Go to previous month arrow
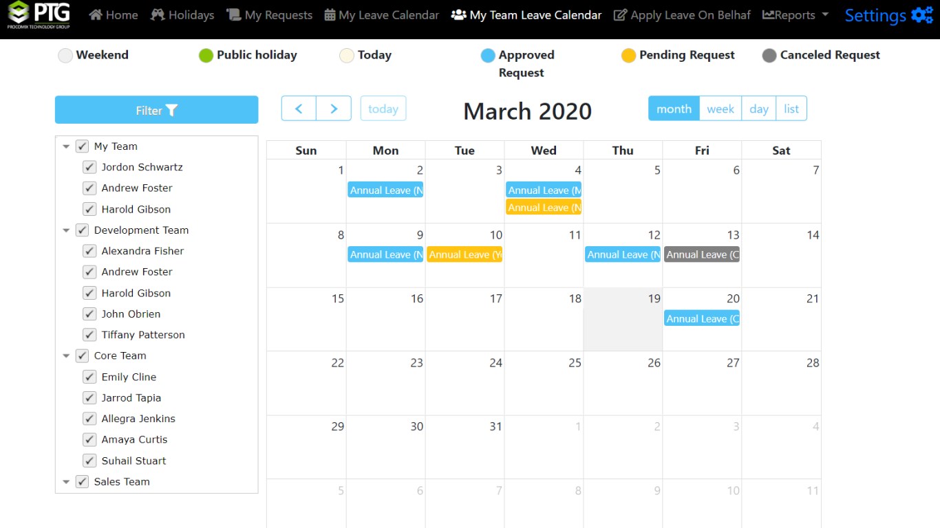This screenshot has height=528, width=940. point(299,109)
